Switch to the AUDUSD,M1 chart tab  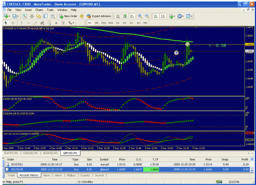[50, 153]
